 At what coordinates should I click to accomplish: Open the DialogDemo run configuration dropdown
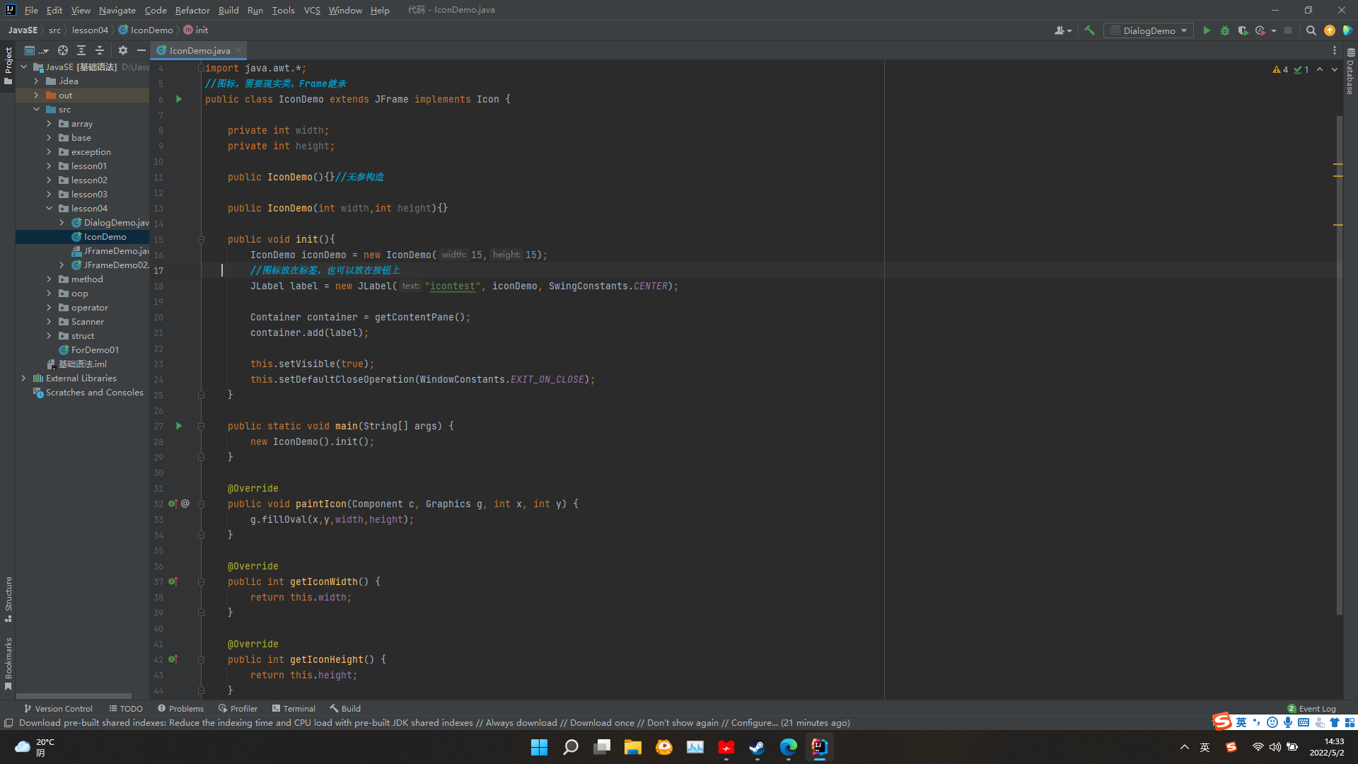point(1149,30)
